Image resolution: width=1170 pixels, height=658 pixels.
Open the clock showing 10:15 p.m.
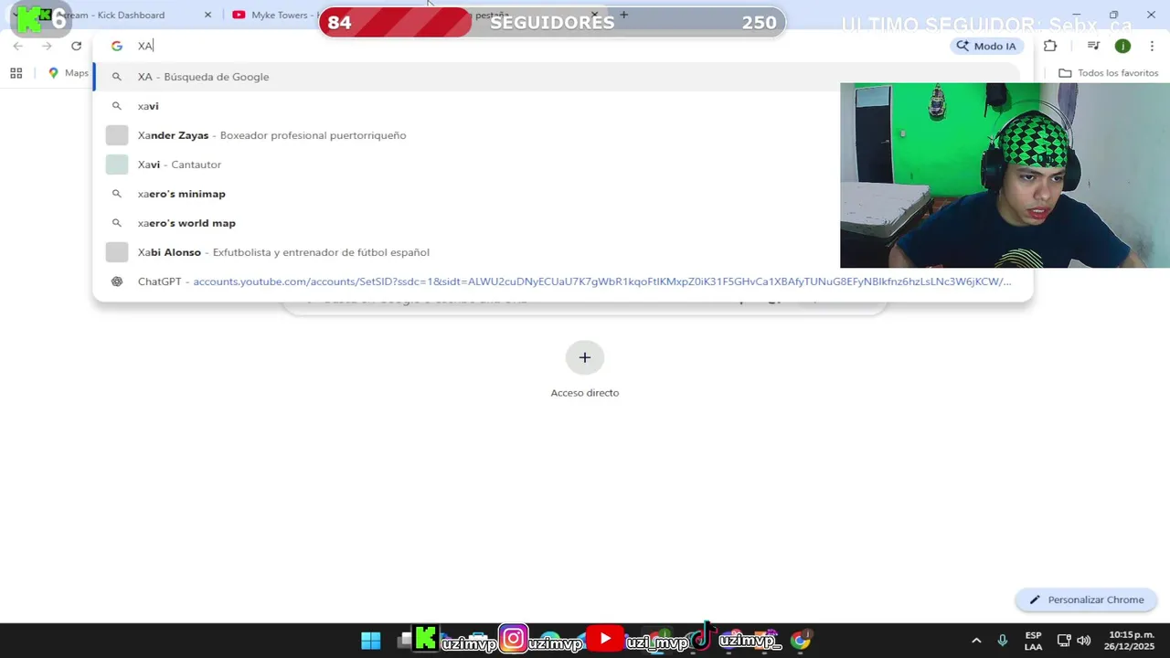click(x=1132, y=641)
